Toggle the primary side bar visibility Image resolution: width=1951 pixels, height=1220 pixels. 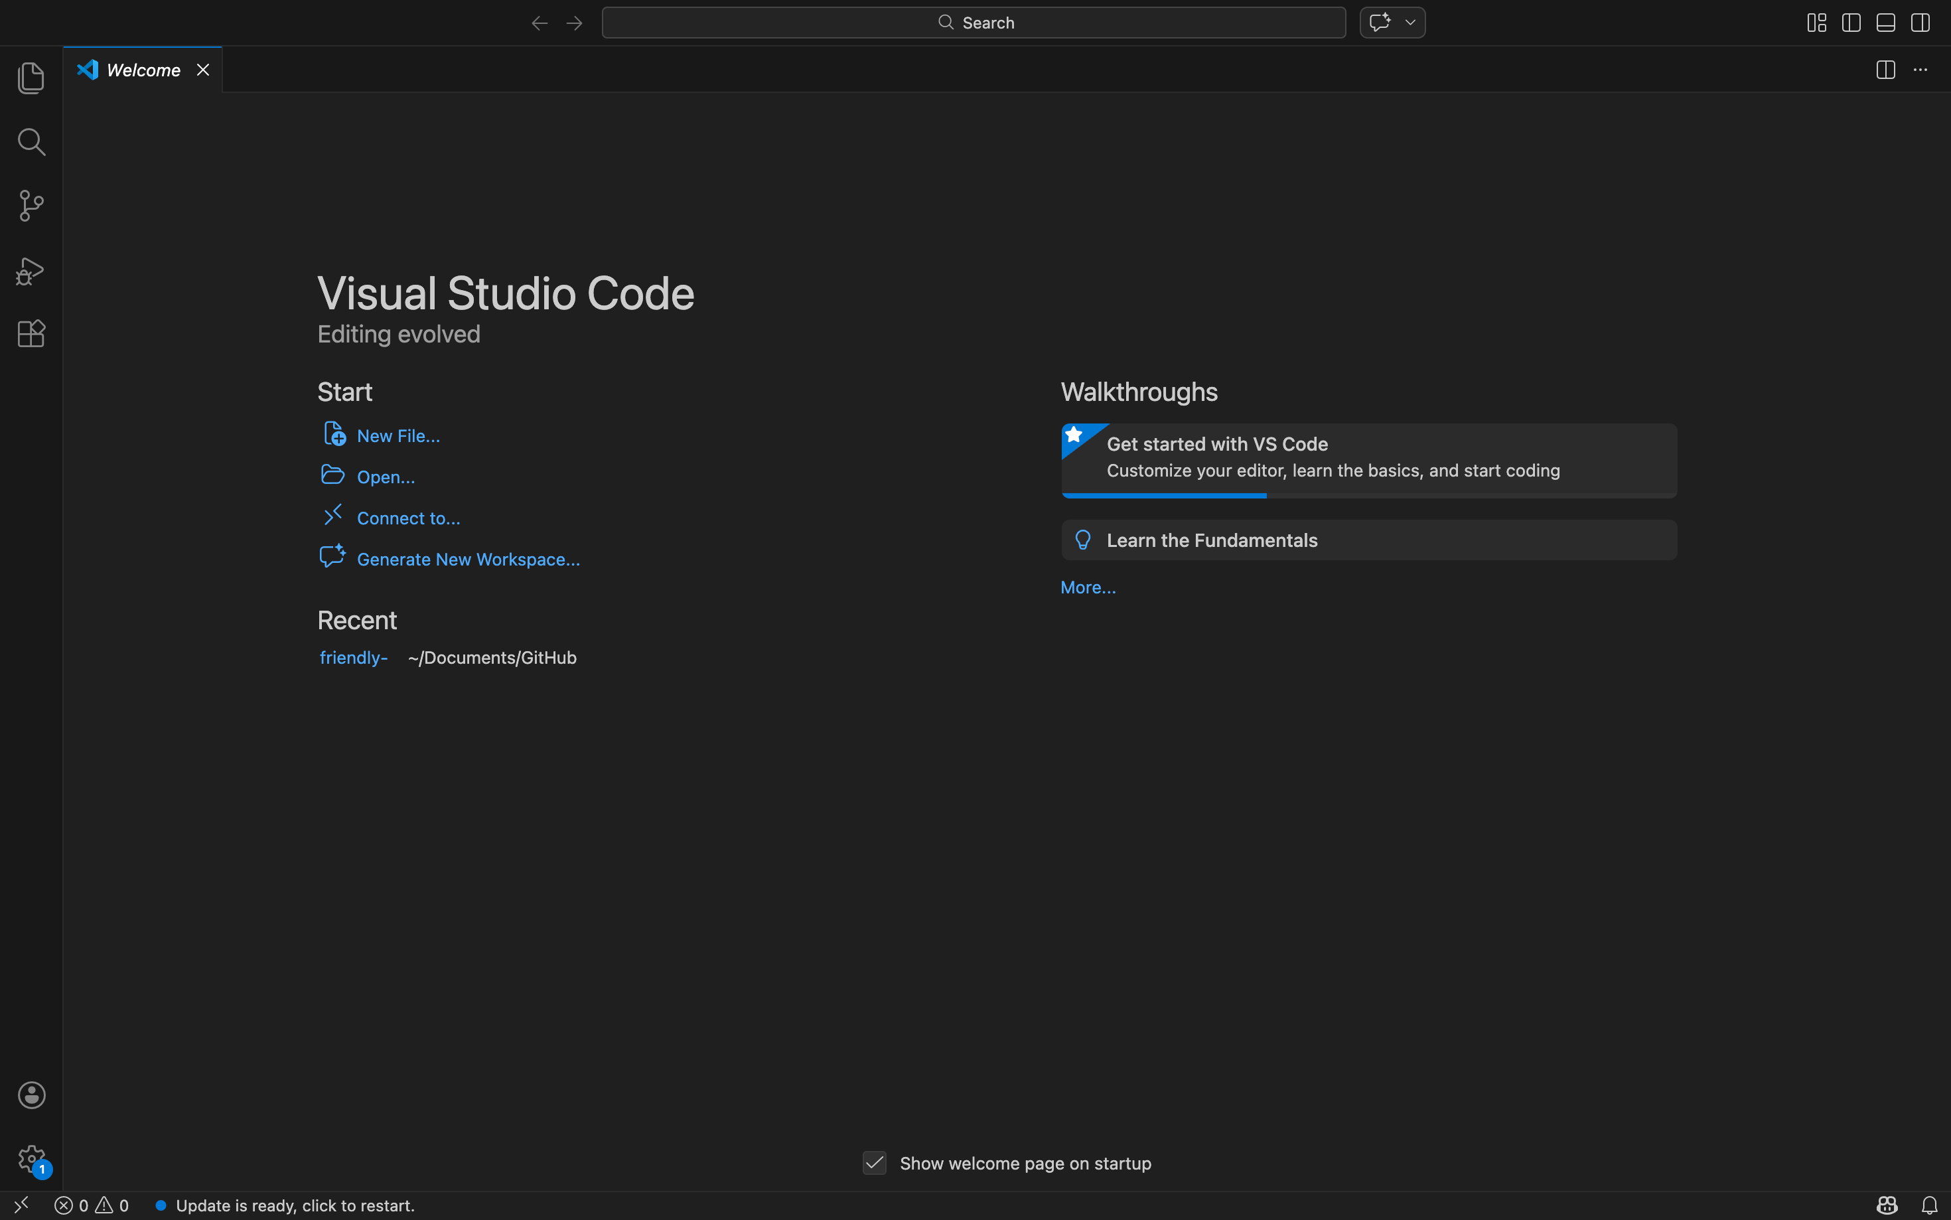pos(1851,23)
